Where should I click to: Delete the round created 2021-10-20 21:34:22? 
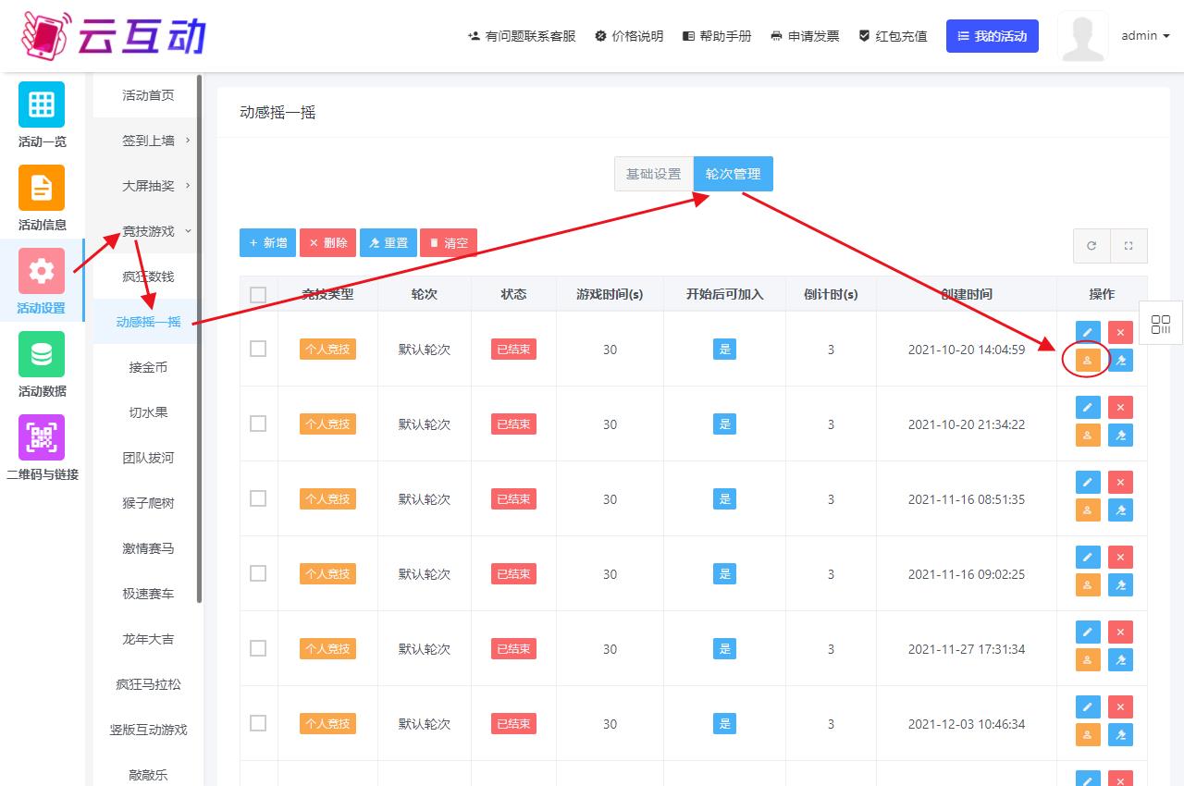click(1120, 407)
